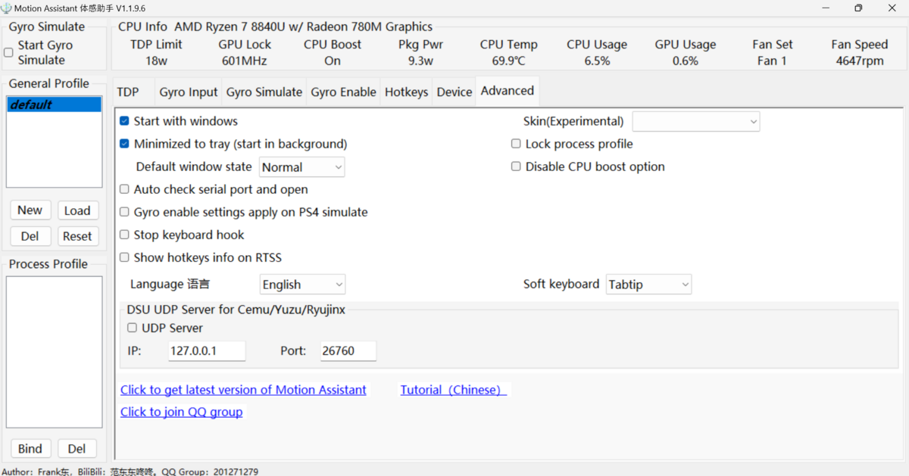
Task: Enable the Start Gyro Simulate checkbox
Action: (x=8, y=53)
